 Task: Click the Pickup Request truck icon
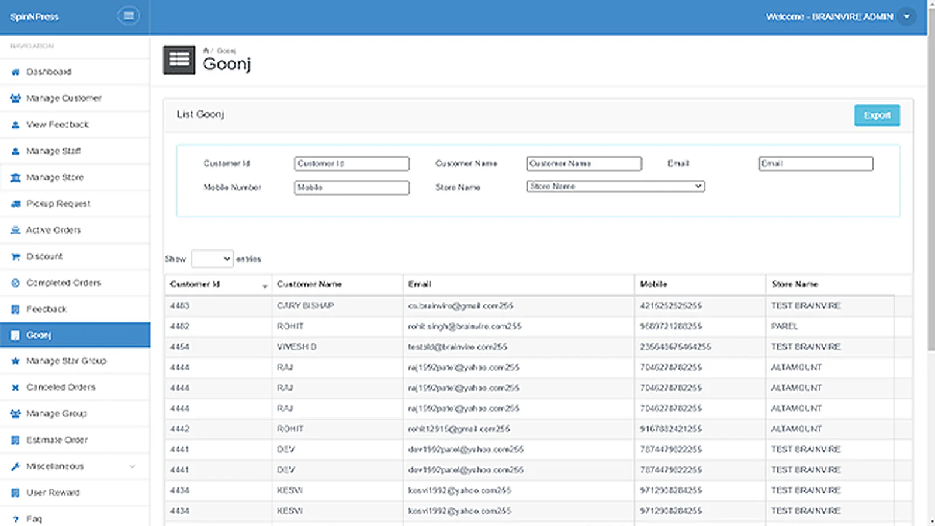point(16,204)
